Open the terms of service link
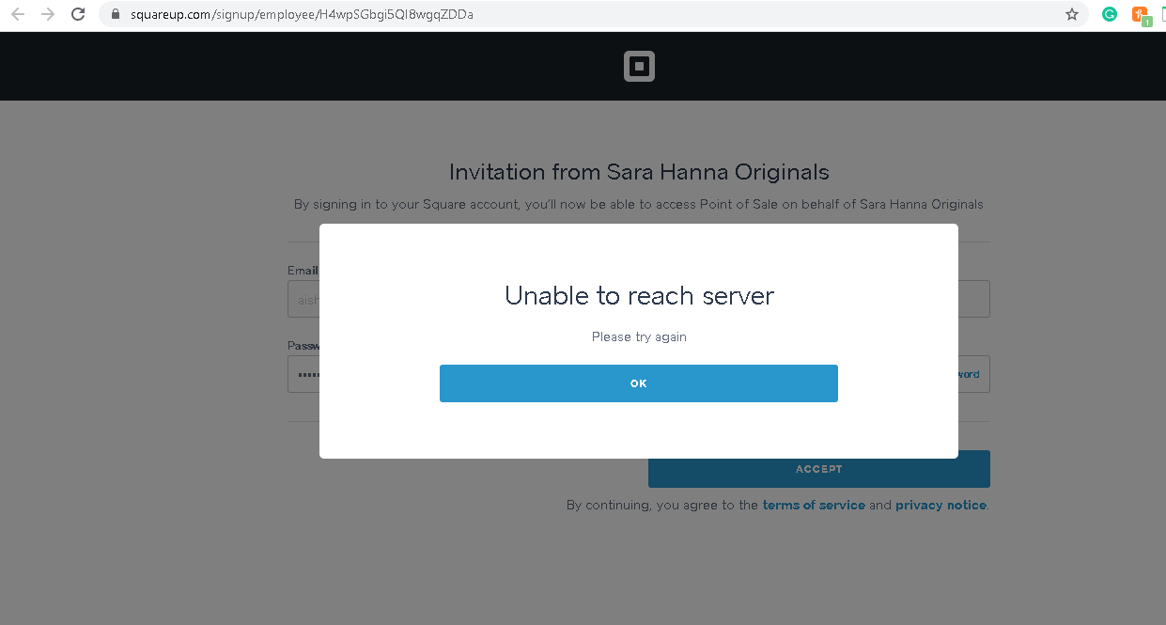 pyautogui.click(x=814, y=505)
